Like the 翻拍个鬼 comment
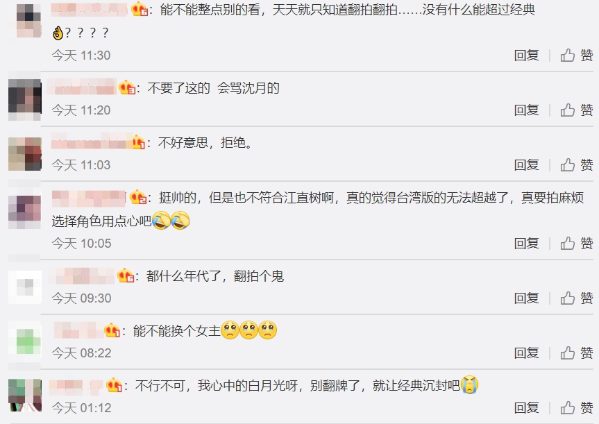This screenshot has width=599, height=424. (x=577, y=298)
